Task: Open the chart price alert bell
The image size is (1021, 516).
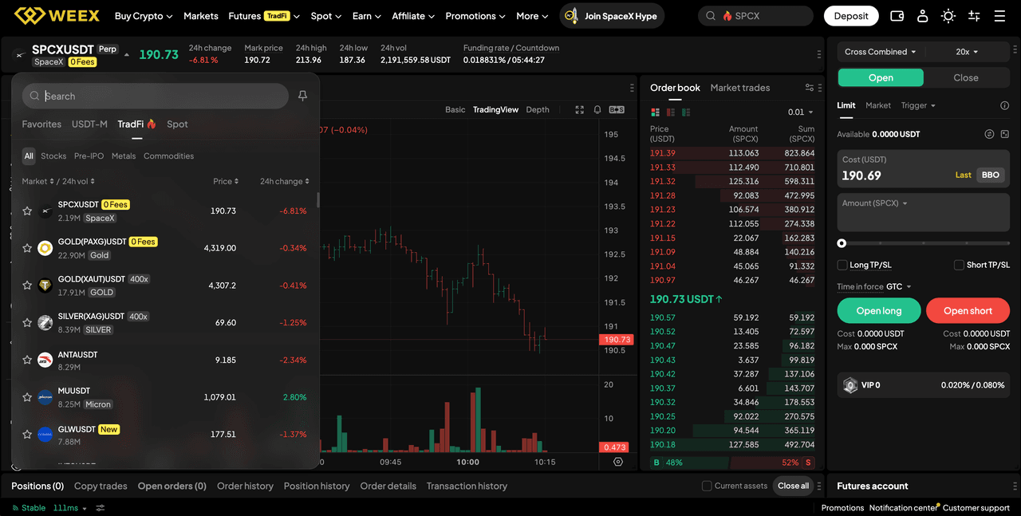Action: pyautogui.click(x=597, y=109)
